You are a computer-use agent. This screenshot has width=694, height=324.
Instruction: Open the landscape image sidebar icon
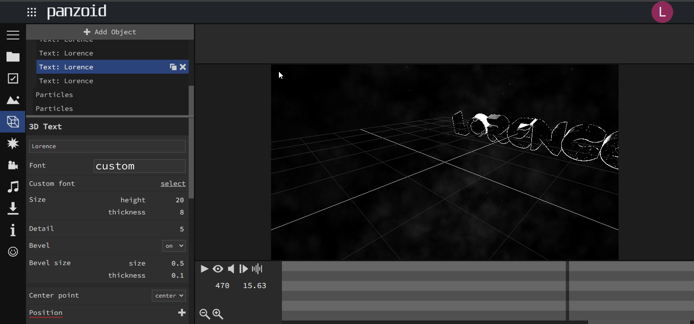[x=13, y=100]
